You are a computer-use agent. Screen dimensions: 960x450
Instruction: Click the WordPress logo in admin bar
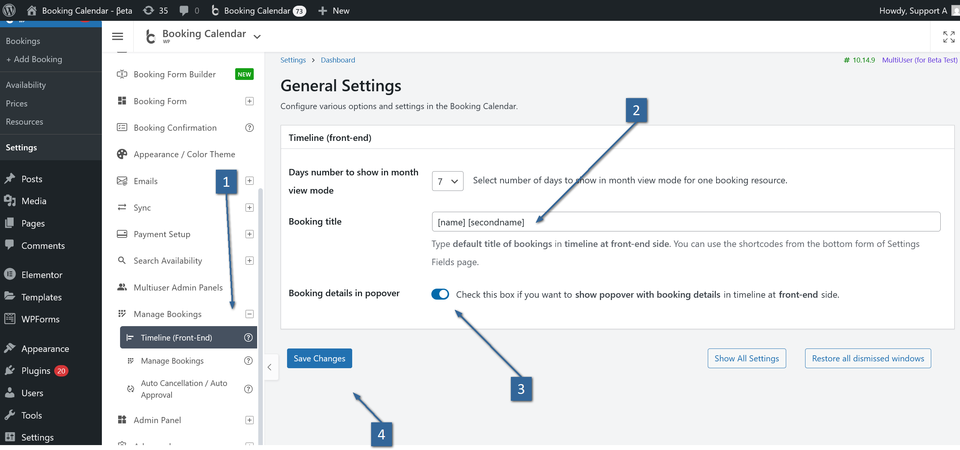coord(9,10)
